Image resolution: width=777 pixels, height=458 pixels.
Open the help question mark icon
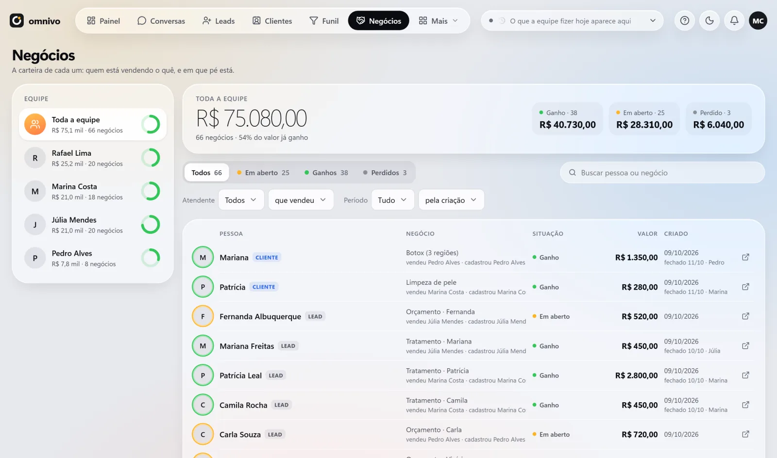click(684, 20)
